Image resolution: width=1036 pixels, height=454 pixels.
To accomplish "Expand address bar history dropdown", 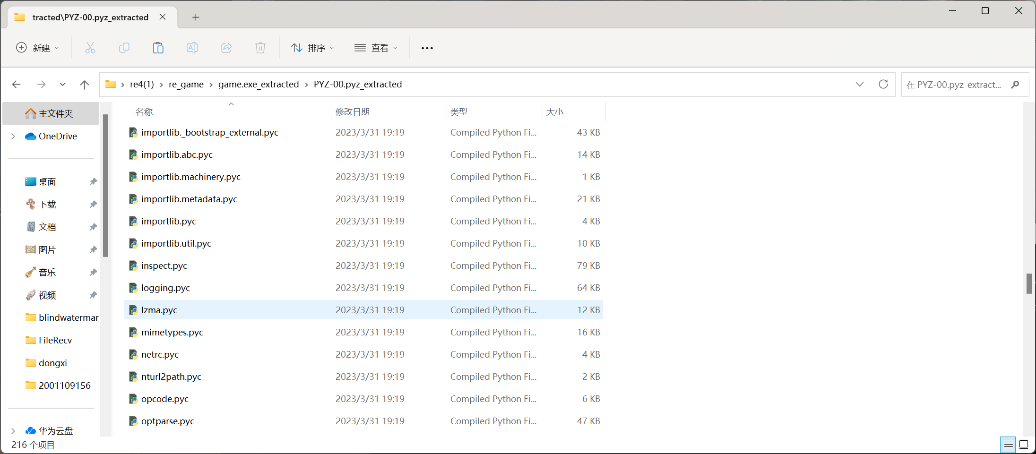I will coord(860,84).
